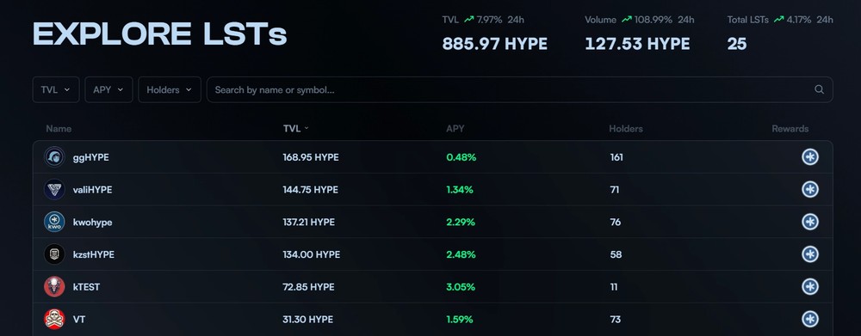Click the rewards icon in VT row
861x336 pixels.
tap(810, 319)
